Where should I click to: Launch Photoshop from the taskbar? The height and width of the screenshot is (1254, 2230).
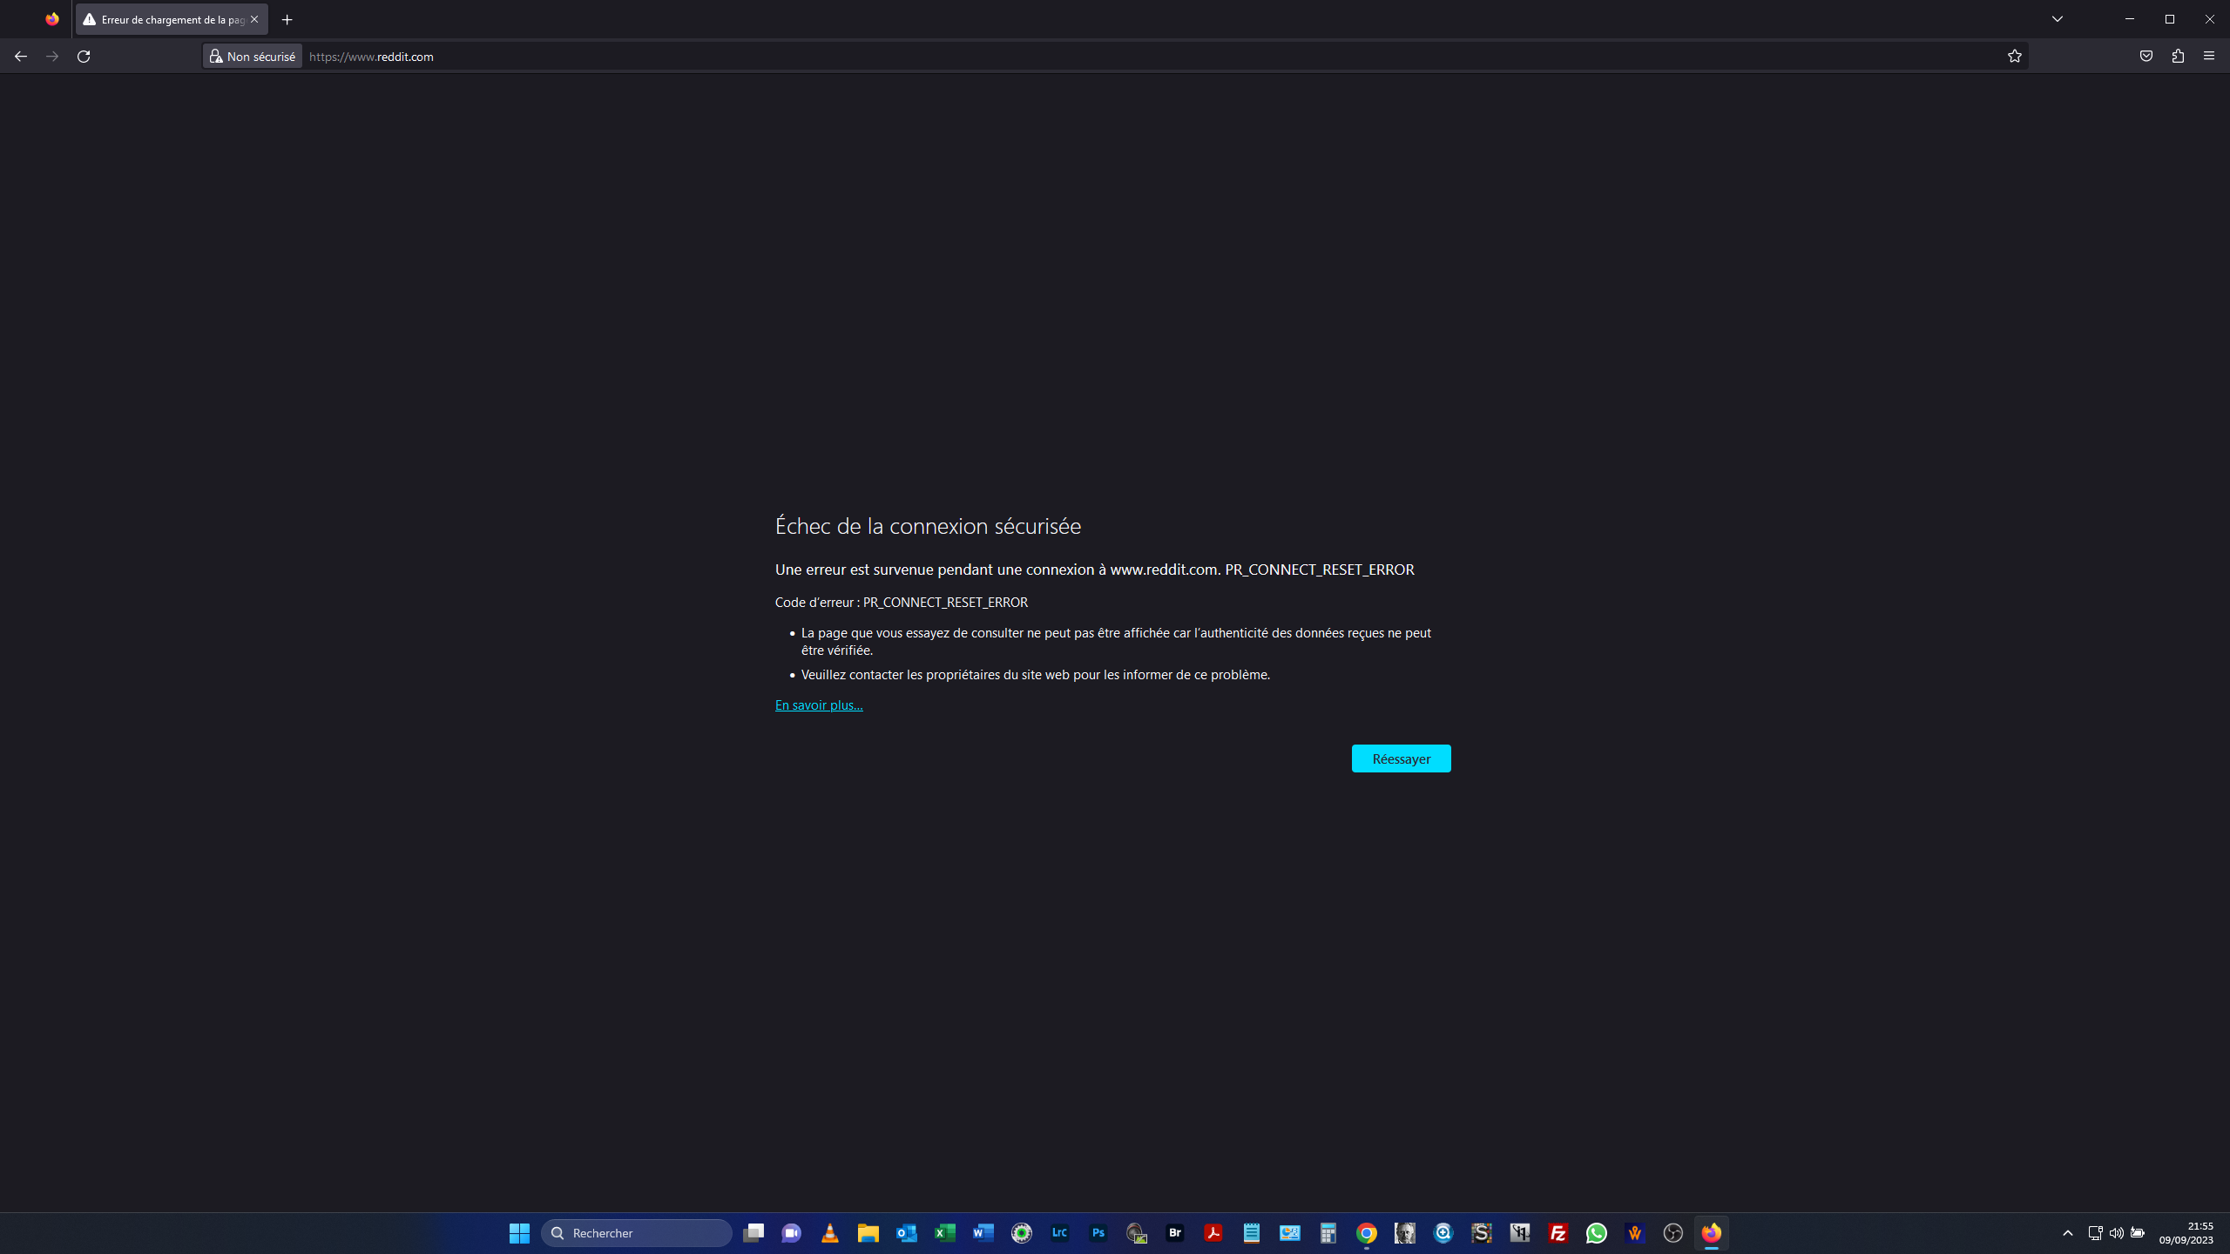pyautogui.click(x=1098, y=1233)
